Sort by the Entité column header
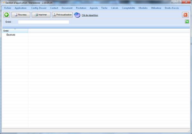Viewport: 192px width, 134px height. tap(15, 31)
